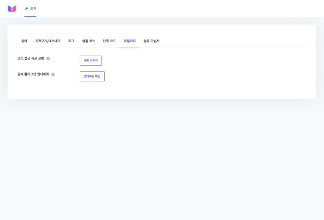Image resolution: width=324 pixels, height=220 pixels.
Task: Open help tooltip for 코스 접근 새로 고침
Action: pos(48,59)
